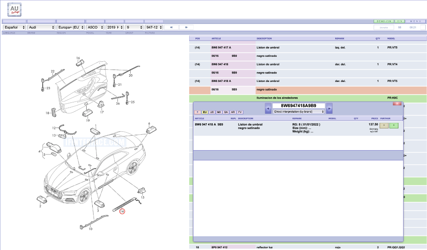Click the DEMO-VIN button

(384, 21)
